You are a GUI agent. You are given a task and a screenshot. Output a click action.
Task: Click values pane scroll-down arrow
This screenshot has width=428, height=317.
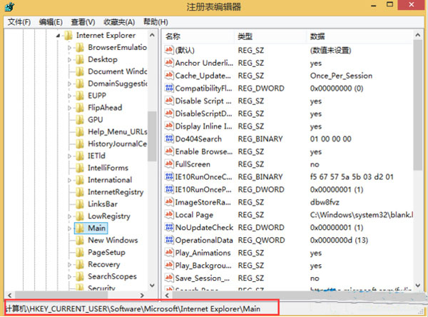click(x=418, y=286)
